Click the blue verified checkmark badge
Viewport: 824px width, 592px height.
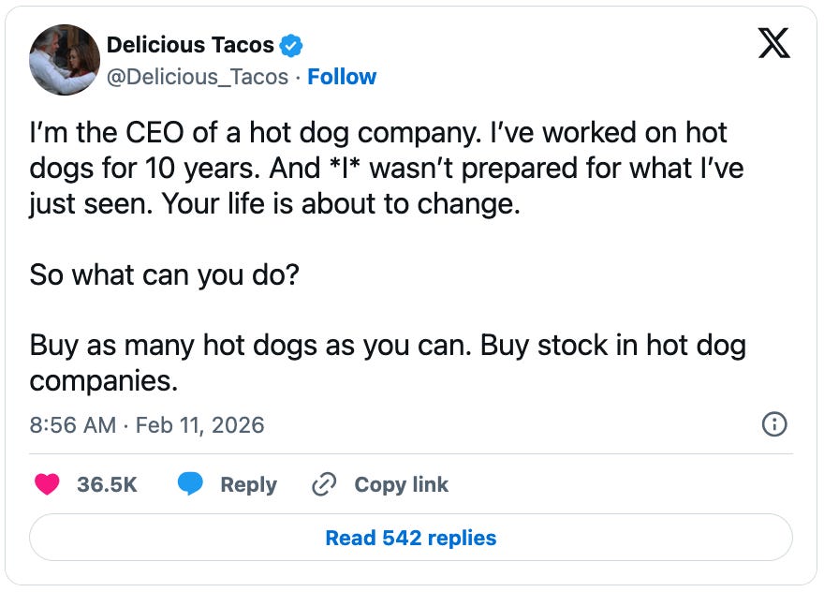pyautogui.click(x=291, y=44)
